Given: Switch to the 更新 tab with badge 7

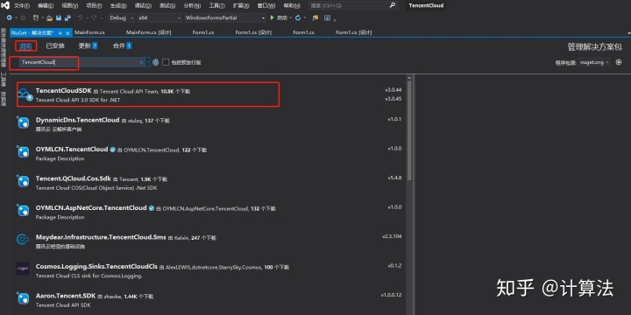Looking at the screenshot, I should click(x=88, y=45).
